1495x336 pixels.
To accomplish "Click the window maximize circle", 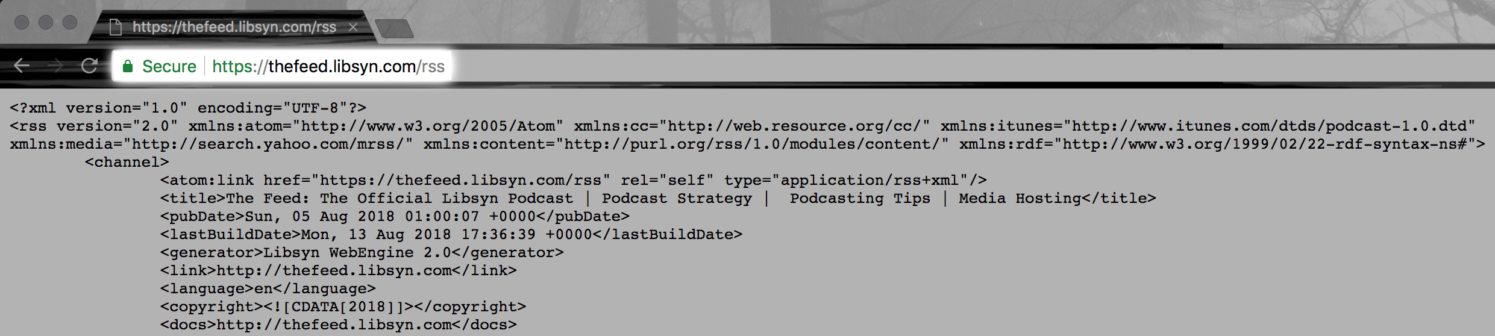I will click(x=70, y=22).
